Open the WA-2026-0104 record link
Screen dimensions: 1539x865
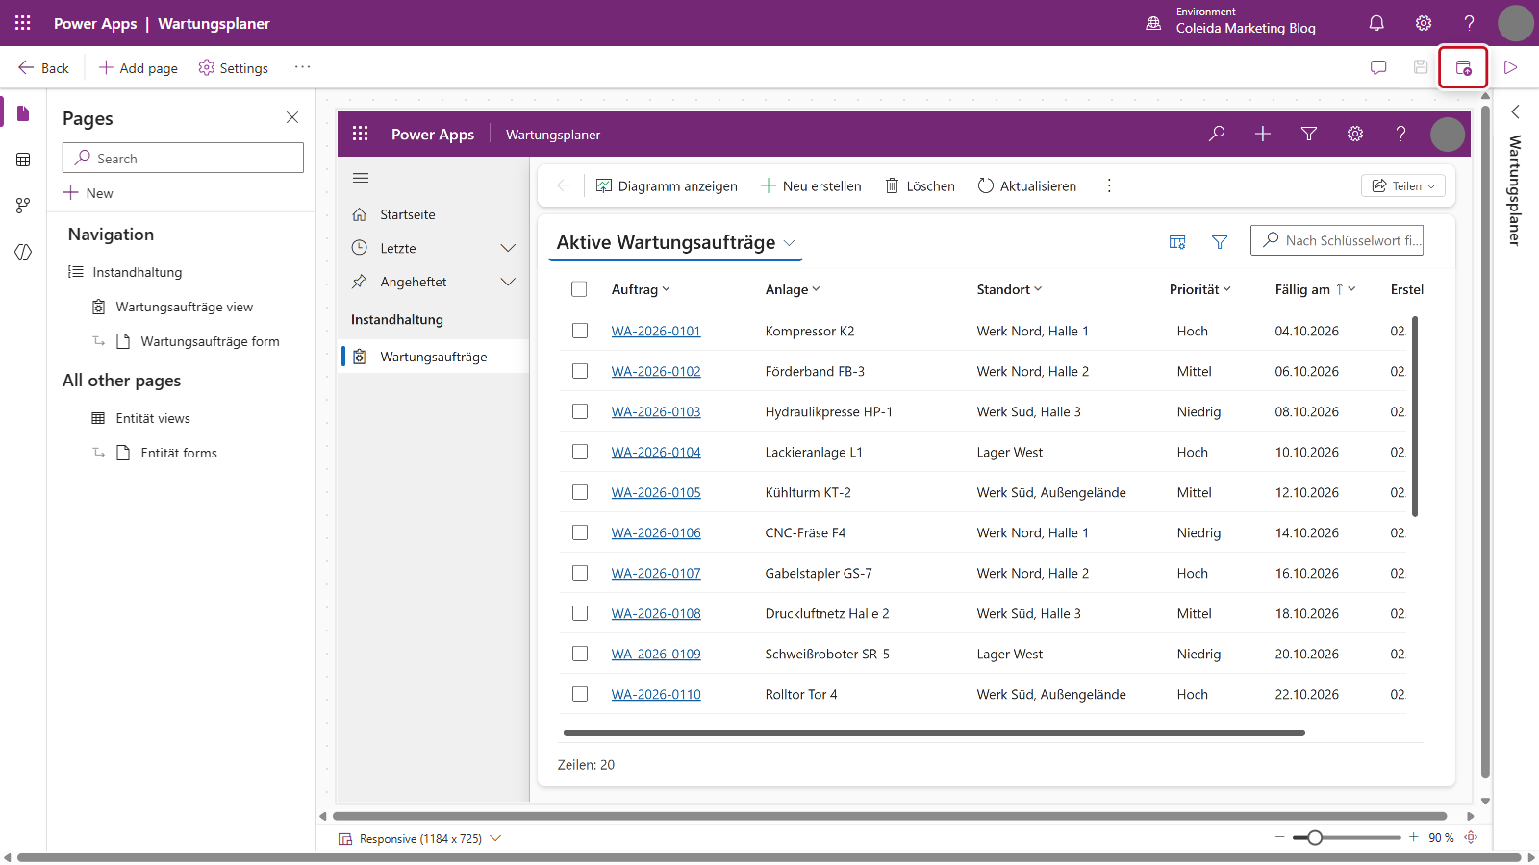coord(656,452)
